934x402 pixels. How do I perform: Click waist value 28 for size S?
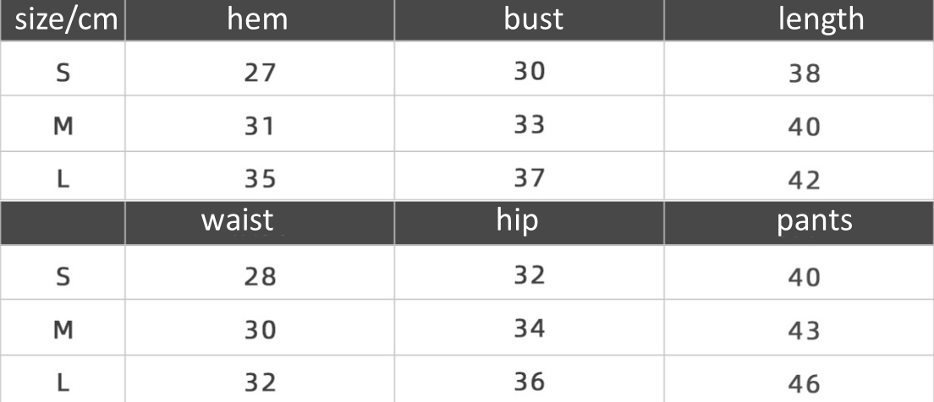(261, 277)
